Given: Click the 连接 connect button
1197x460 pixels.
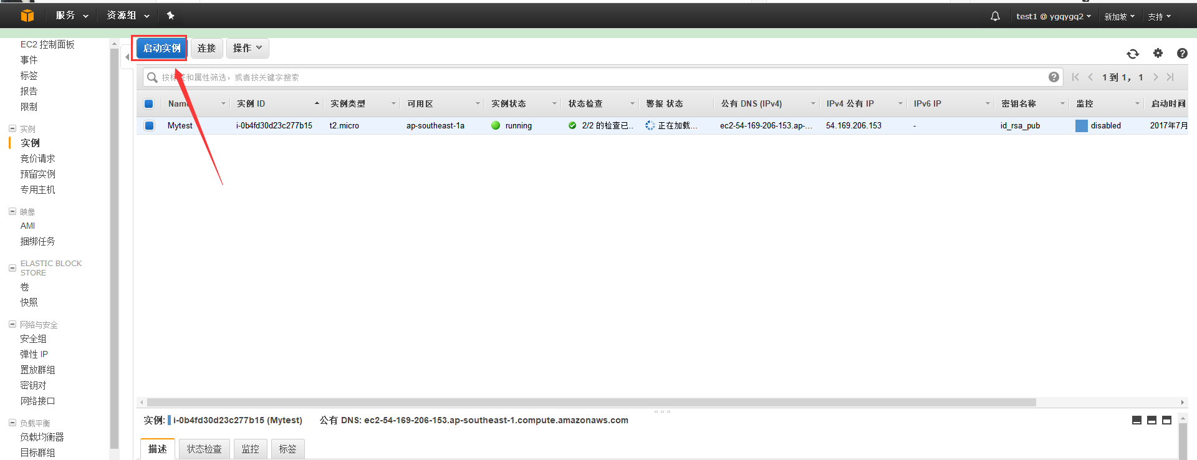Looking at the screenshot, I should tap(206, 48).
